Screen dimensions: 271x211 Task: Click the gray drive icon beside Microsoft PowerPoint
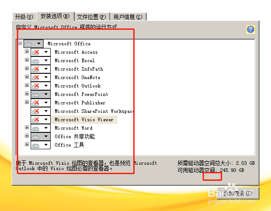(36, 95)
